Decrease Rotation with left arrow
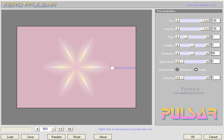This screenshot has height=140, width=224. point(177,45)
